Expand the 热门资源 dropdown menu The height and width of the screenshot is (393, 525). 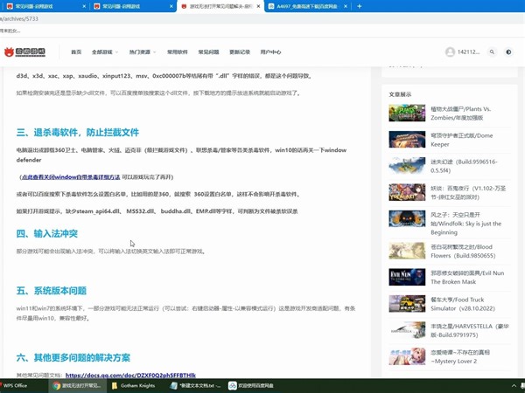click(x=143, y=52)
